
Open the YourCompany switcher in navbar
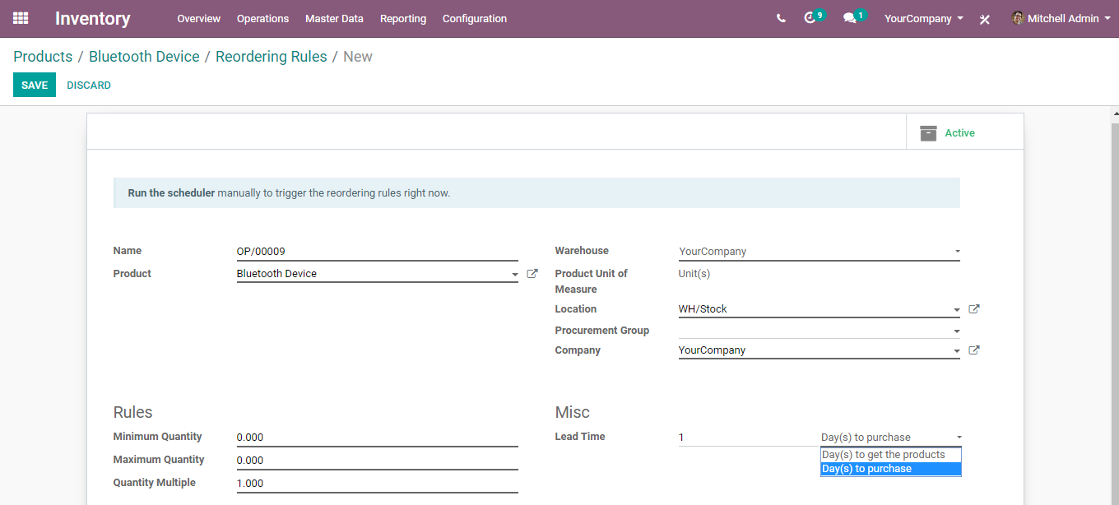click(923, 18)
